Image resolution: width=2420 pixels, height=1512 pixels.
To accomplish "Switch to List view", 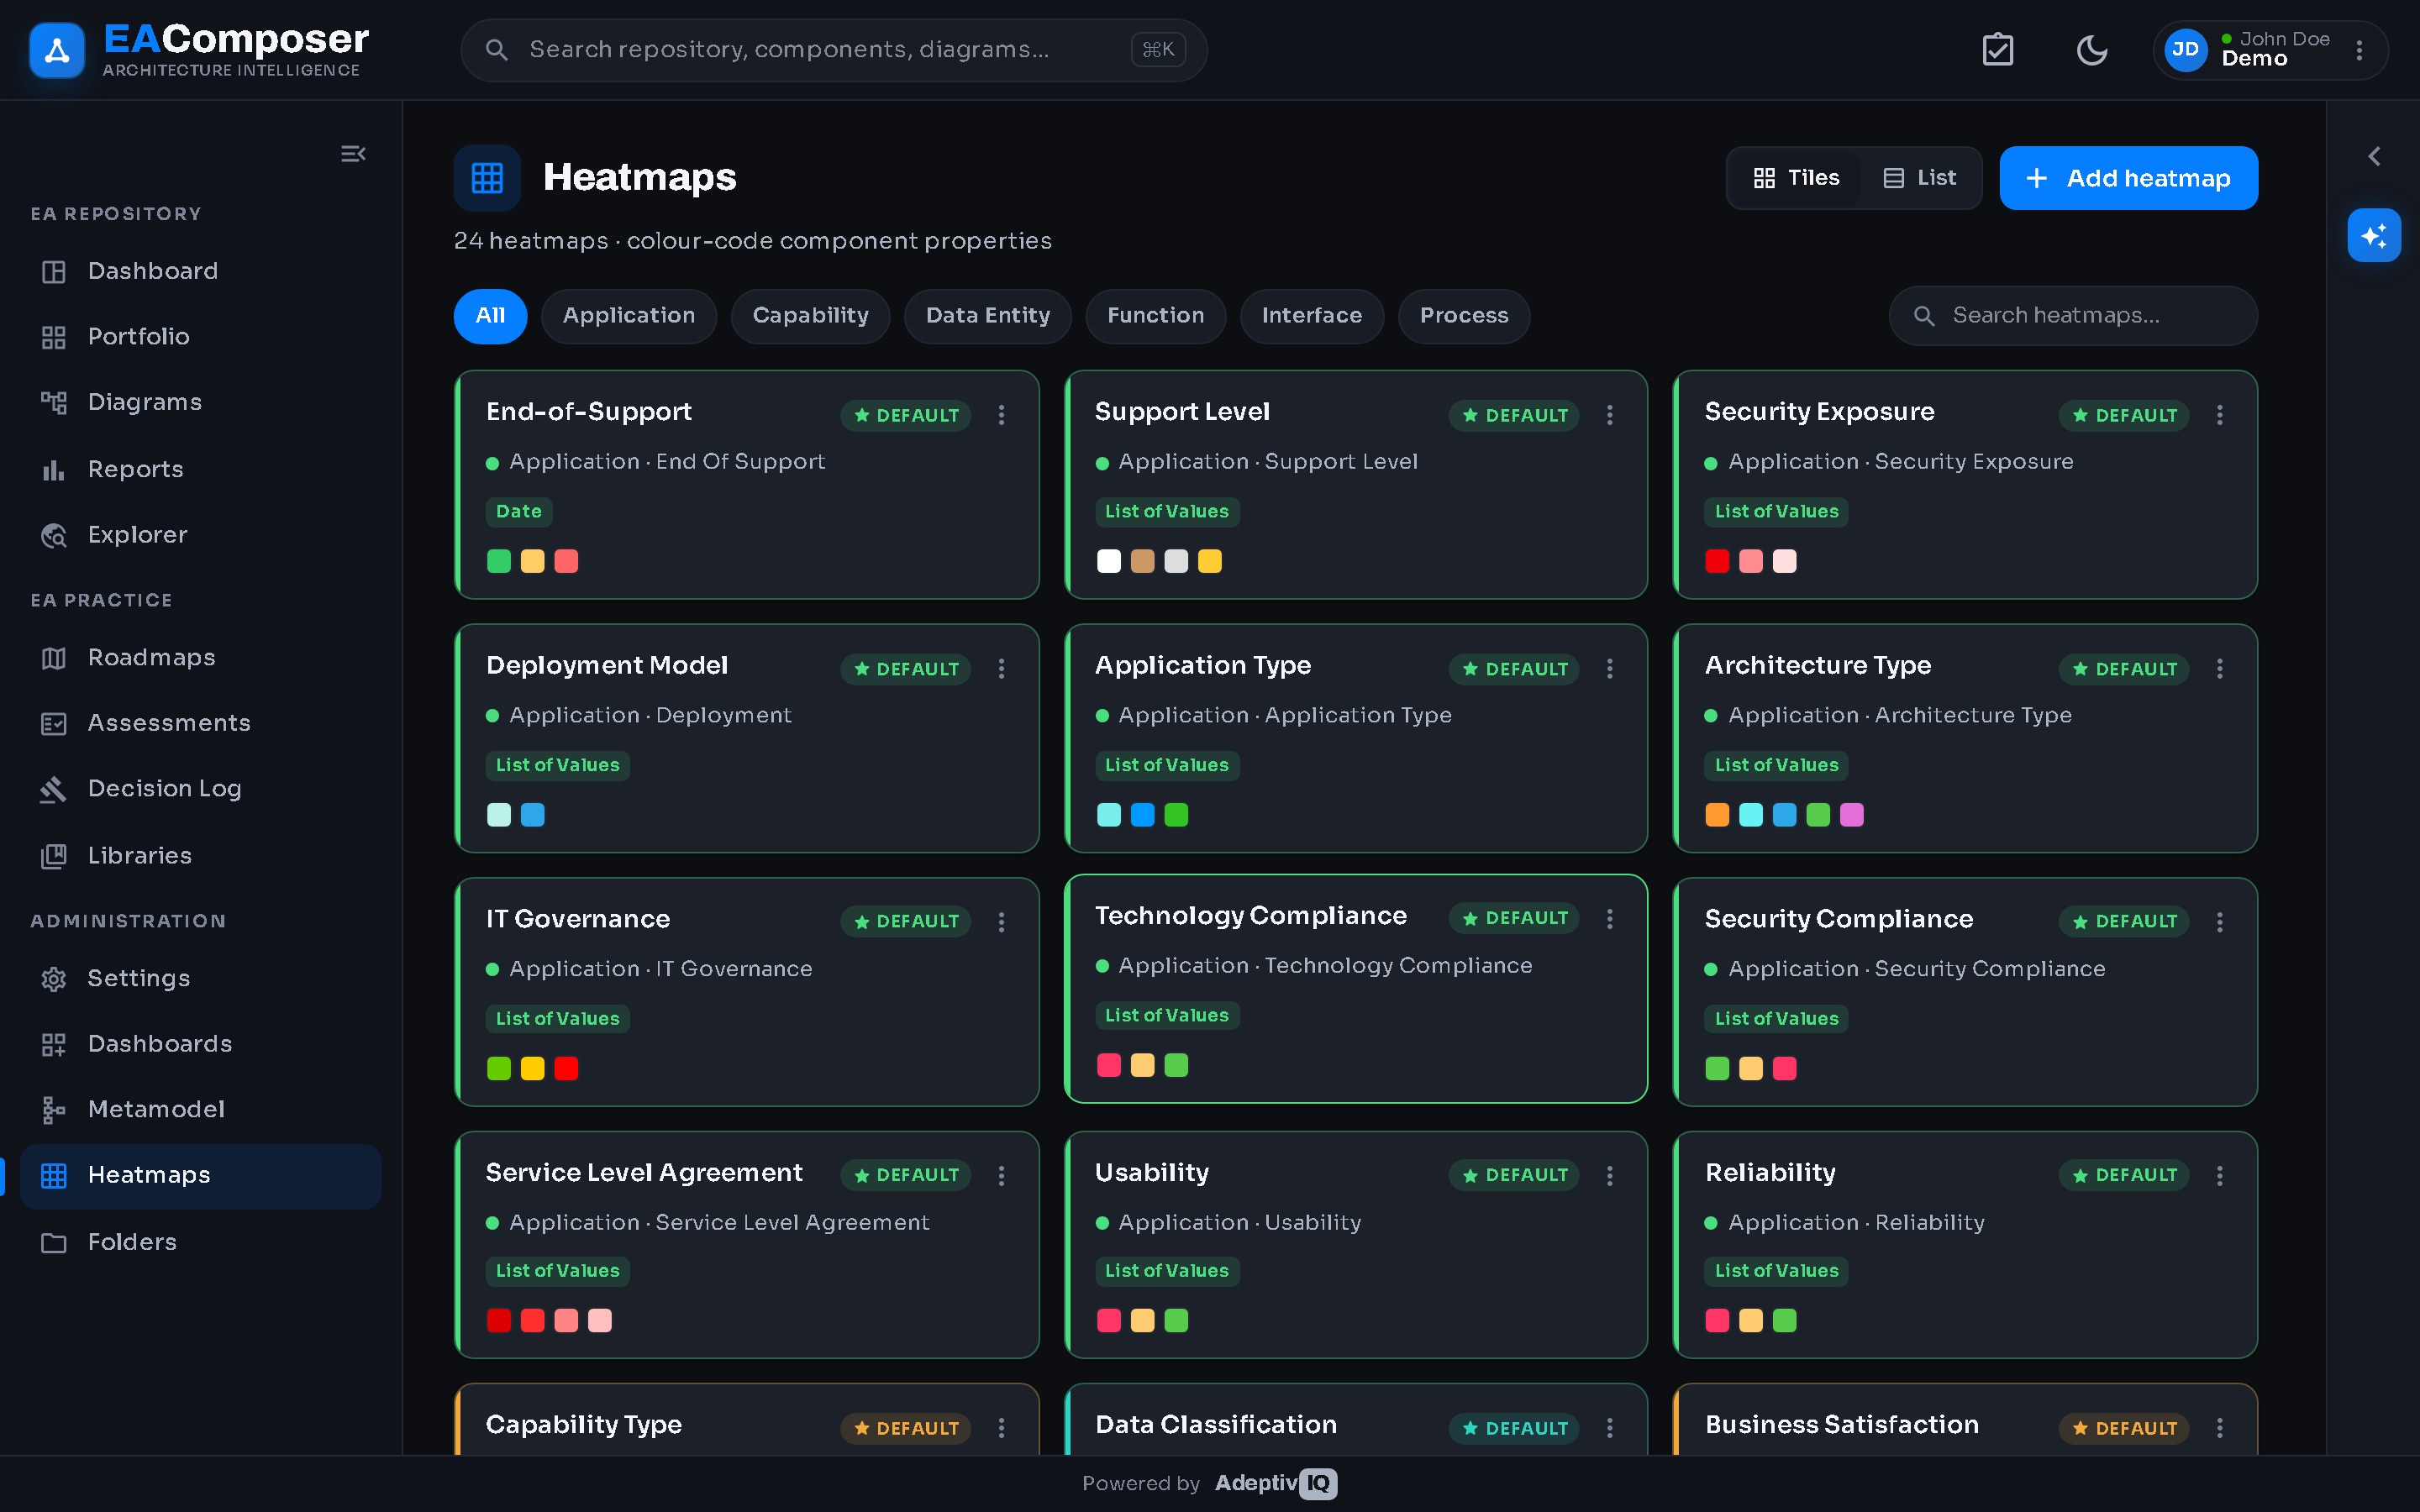I will 1919,178.
